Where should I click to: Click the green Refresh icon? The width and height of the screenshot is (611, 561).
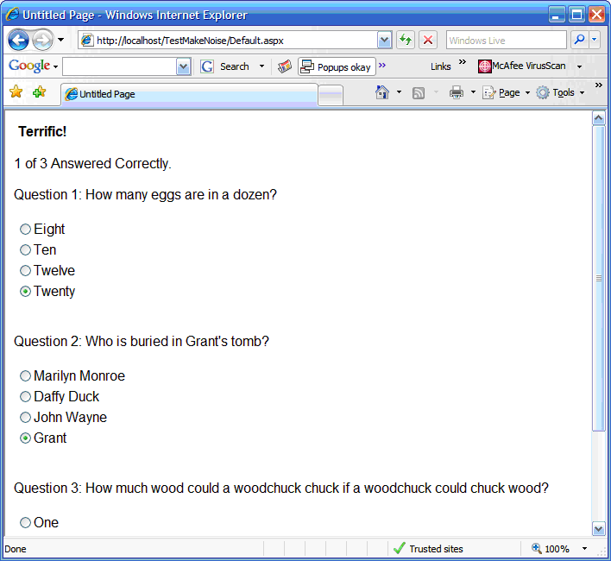406,40
